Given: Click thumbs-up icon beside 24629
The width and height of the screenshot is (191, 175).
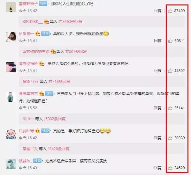Looking at the screenshot, I should 170,168.
